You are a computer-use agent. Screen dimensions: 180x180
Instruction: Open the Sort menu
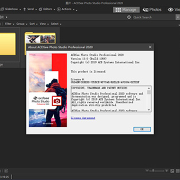click(33, 24)
